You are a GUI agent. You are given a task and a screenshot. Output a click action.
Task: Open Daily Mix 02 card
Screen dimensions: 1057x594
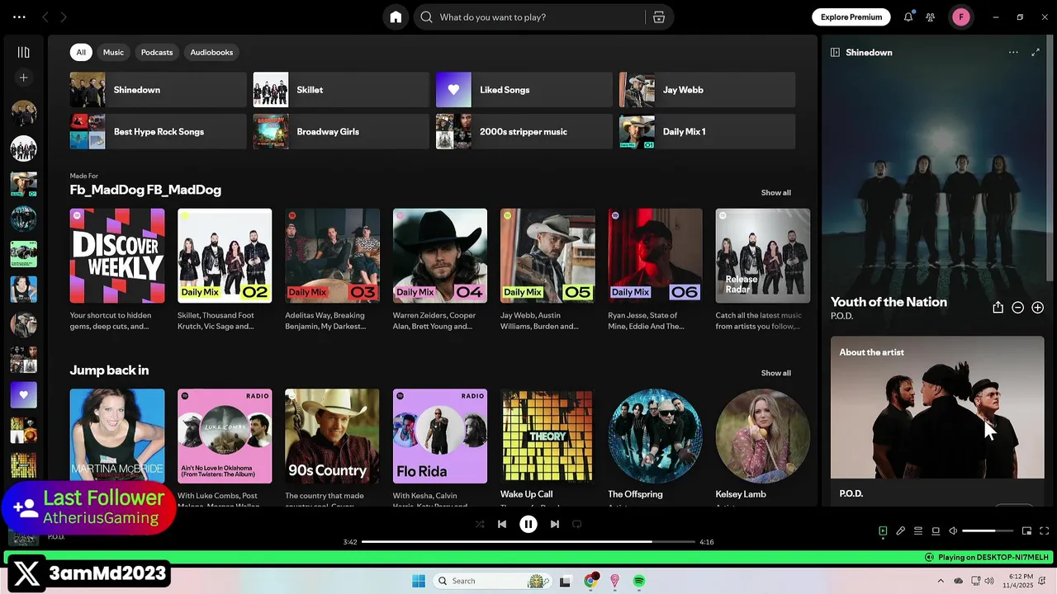pyautogui.click(x=225, y=271)
